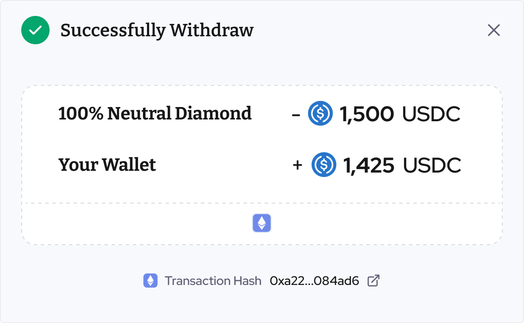Image resolution: width=524 pixels, height=323 pixels.
Task: Click USDC text in the Your Wallet row
Action: coord(432,165)
